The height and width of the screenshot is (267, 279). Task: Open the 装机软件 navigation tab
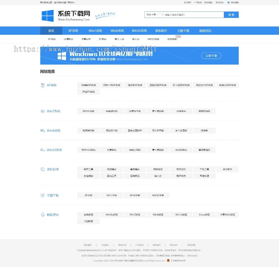tap(161, 31)
